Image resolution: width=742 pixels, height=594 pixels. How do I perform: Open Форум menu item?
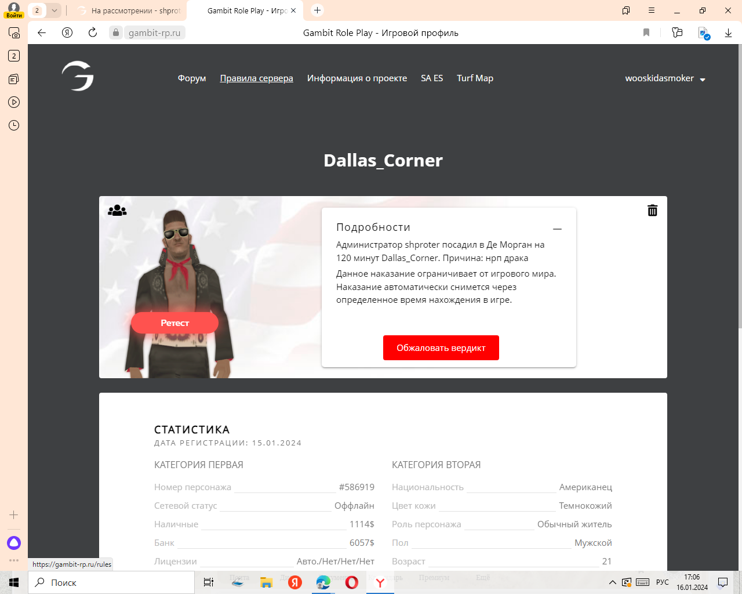tap(192, 78)
